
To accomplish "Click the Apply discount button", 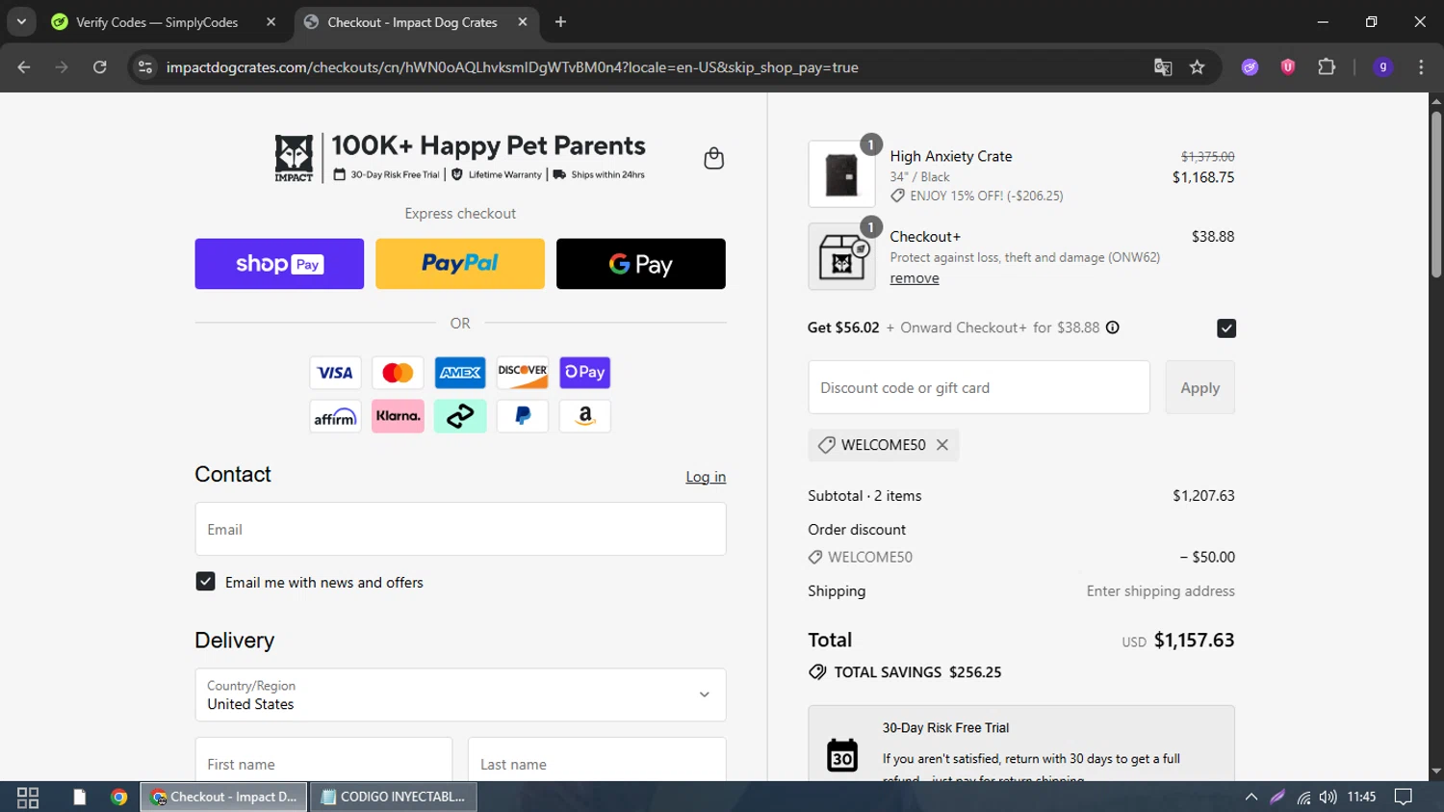I will pyautogui.click(x=1199, y=387).
